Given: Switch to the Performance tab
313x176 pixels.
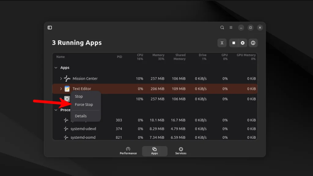Looking at the screenshot, I should (128, 151).
